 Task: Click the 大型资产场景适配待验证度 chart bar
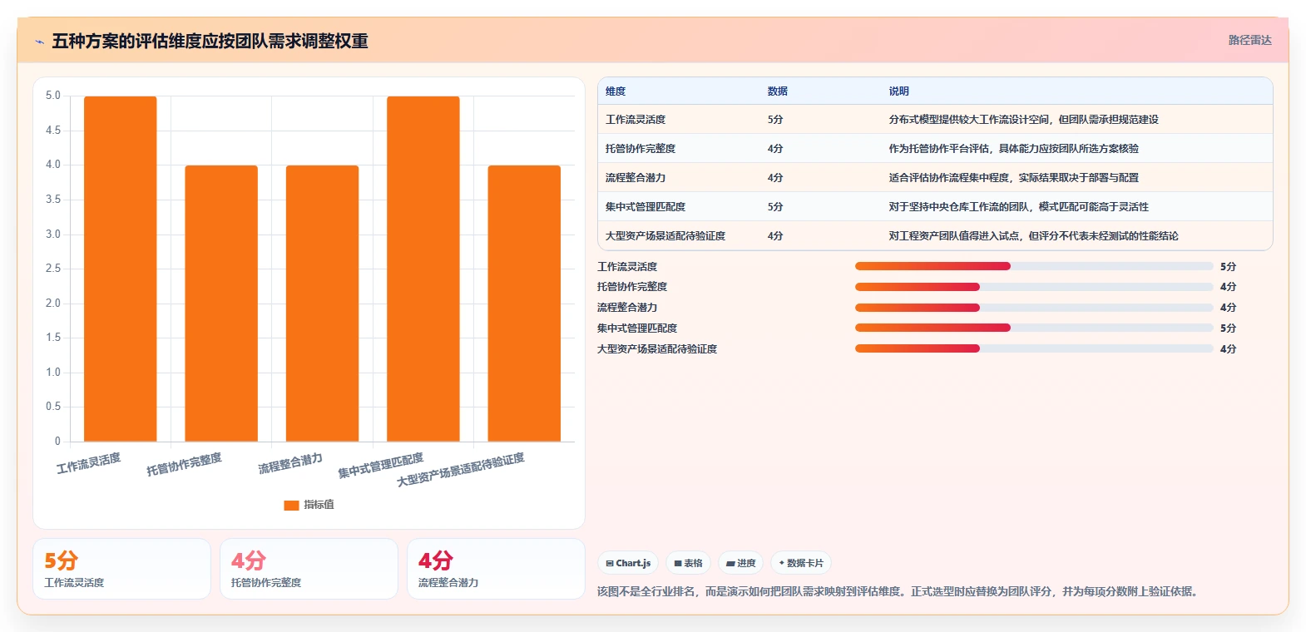(524, 304)
